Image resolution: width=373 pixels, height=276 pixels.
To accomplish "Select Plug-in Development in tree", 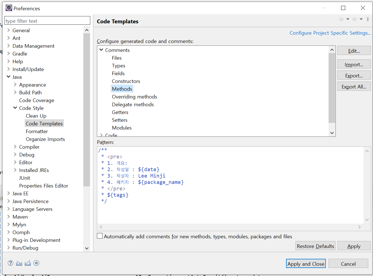I will point(36,240).
